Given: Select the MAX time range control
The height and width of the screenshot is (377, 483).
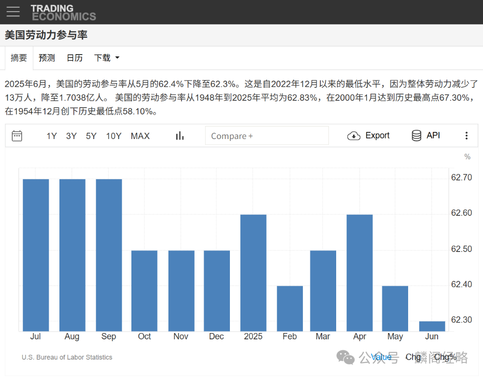Looking at the screenshot, I should point(140,136).
